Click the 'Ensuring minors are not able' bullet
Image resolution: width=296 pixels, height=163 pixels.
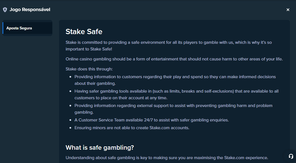point(132,128)
